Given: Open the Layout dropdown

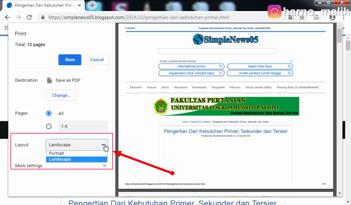Looking at the screenshot, I should (x=77, y=145).
